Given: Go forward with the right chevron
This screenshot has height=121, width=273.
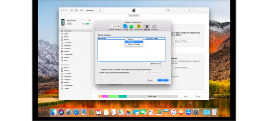Looking at the screenshot, I should coord(66,16).
